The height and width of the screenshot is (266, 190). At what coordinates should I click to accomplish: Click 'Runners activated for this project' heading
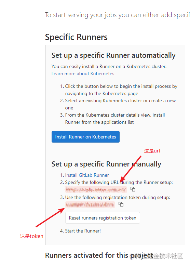click(x=99, y=255)
